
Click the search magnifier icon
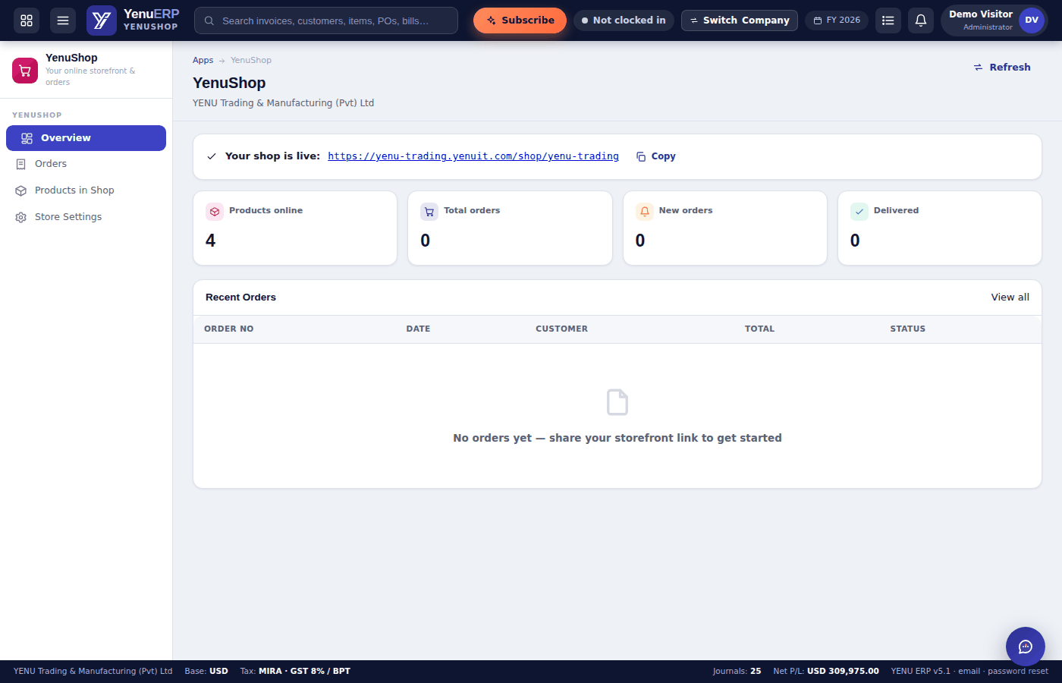pyautogui.click(x=209, y=20)
